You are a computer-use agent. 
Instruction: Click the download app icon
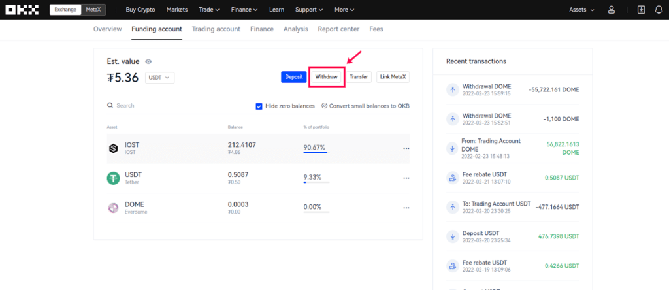(x=641, y=10)
